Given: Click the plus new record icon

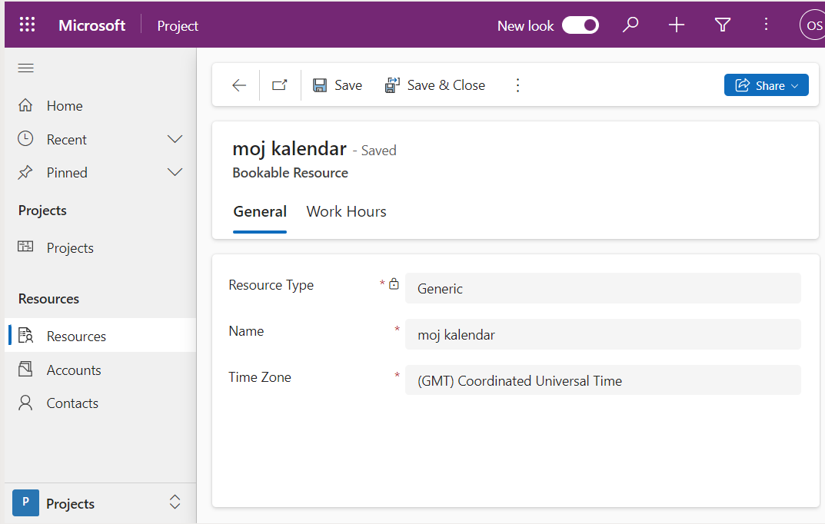Looking at the screenshot, I should point(677,25).
